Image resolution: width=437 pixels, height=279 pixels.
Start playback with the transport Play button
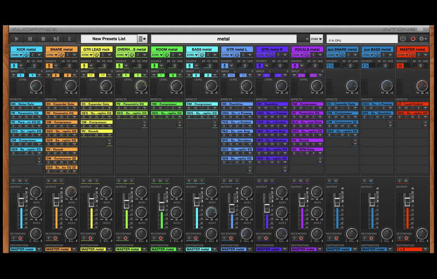(x=16, y=39)
